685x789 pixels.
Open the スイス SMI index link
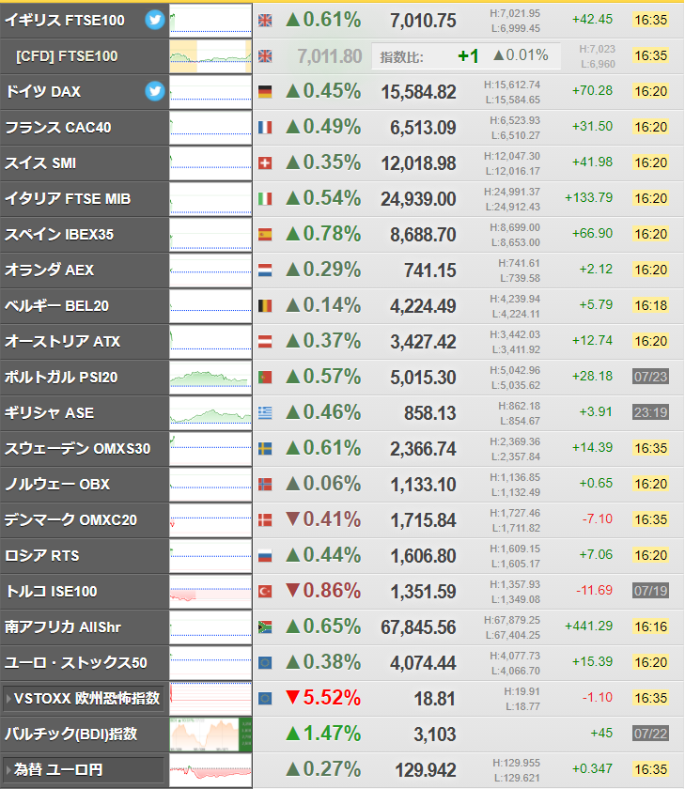click(40, 163)
